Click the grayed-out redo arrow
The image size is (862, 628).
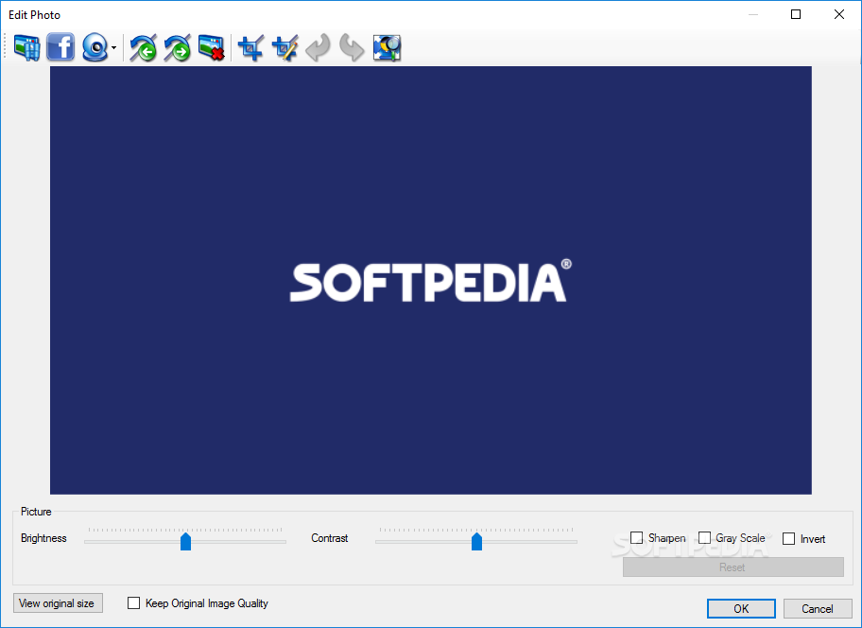point(352,48)
